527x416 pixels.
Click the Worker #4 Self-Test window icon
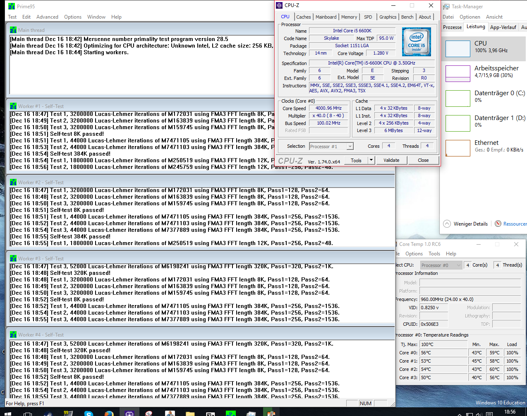[x=13, y=334]
